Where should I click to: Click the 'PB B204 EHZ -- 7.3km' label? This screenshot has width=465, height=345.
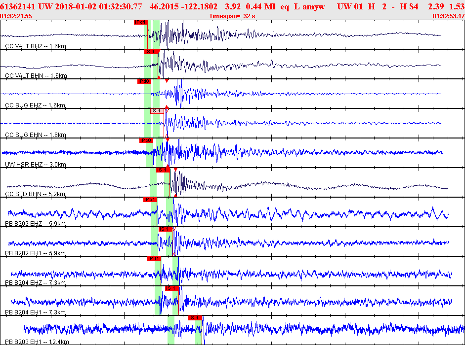[36, 283]
